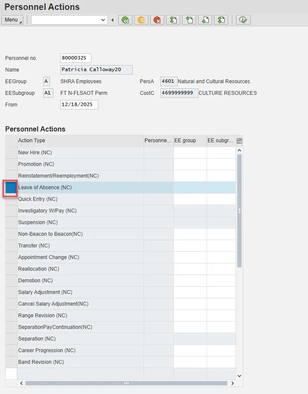The width and height of the screenshot is (308, 394).
Task: Click the Career Progression (NC) action text
Action: click(47, 350)
